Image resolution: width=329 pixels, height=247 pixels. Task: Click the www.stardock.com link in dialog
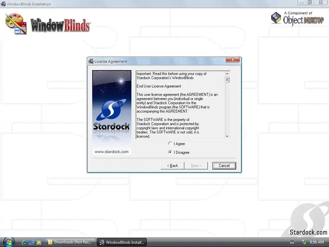click(111, 152)
